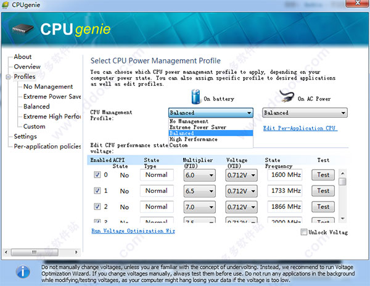Open voltage dropdown for state 0
The height and width of the screenshot is (286, 370).
[x=241, y=175]
